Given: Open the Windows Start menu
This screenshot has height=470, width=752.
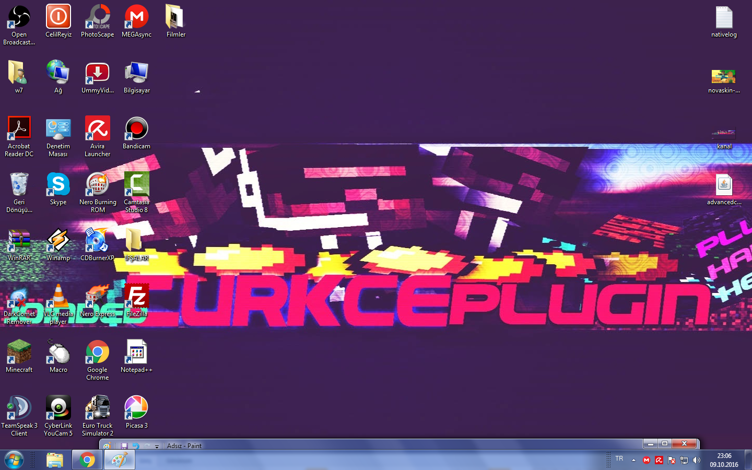Looking at the screenshot, I should [14, 460].
